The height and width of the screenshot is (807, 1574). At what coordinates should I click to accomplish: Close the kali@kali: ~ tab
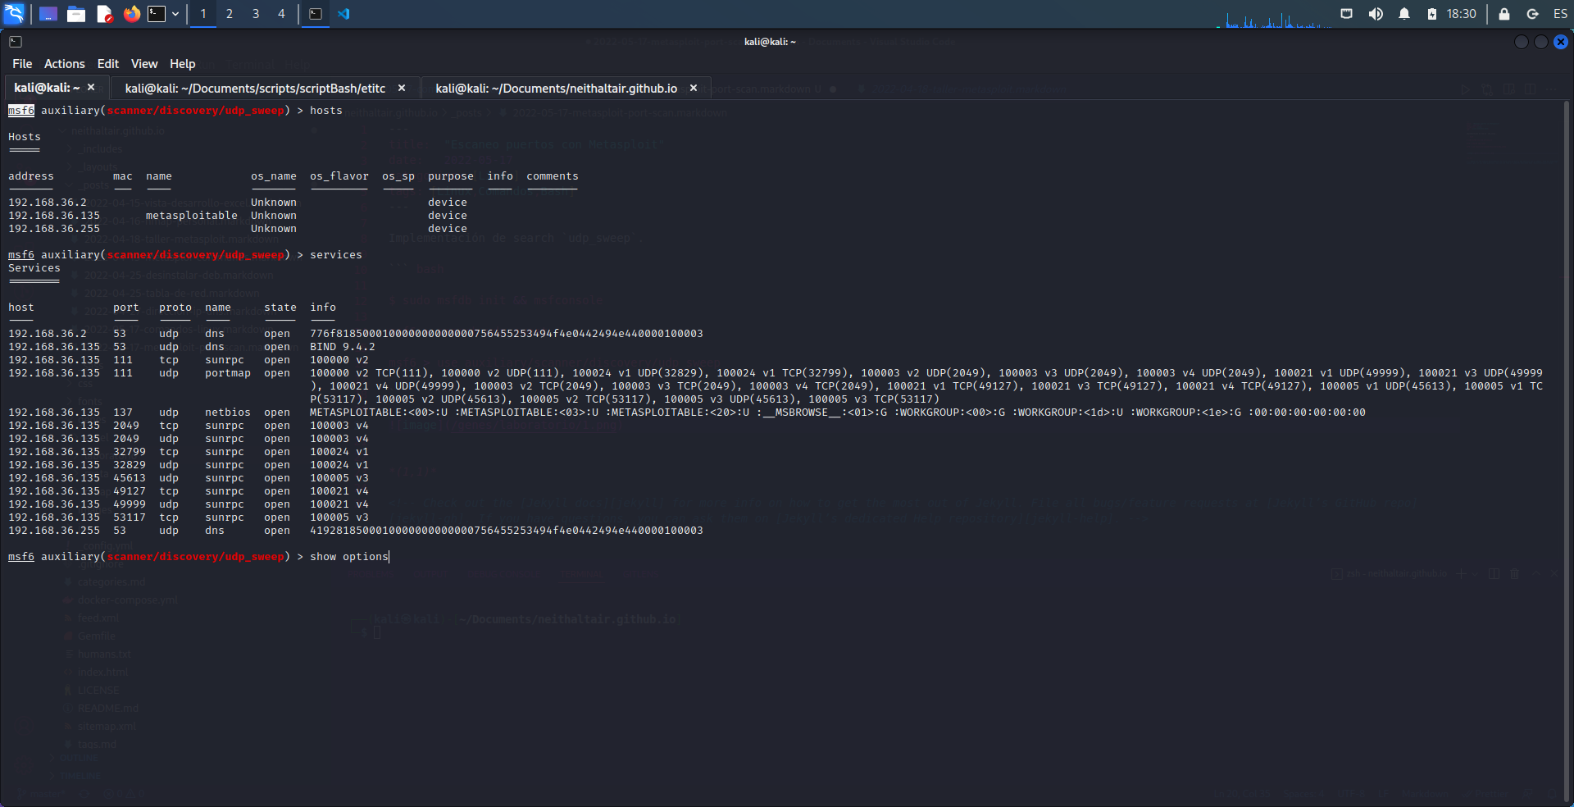pos(91,88)
